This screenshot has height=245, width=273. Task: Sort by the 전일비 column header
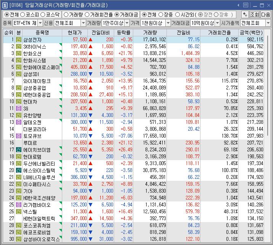click(184, 32)
